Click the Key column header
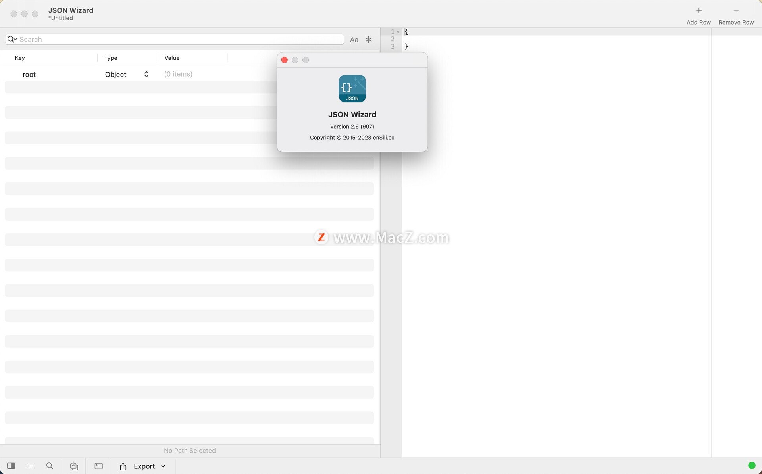The image size is (762, 474). coord(20,58)
